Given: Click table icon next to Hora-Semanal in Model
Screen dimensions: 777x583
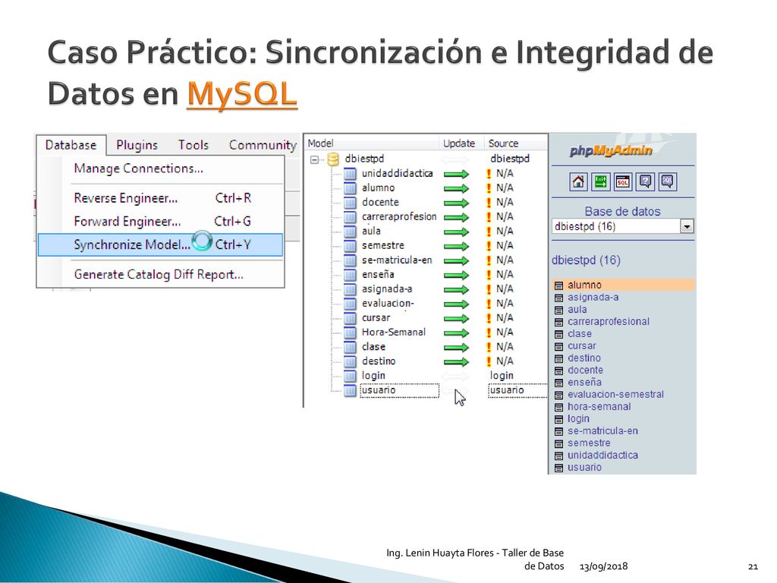Looking at the screenshot, I should (x=350, y=332).
